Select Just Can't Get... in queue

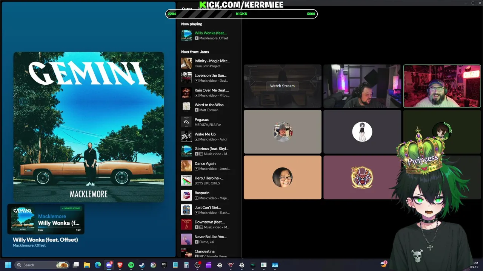208,208
